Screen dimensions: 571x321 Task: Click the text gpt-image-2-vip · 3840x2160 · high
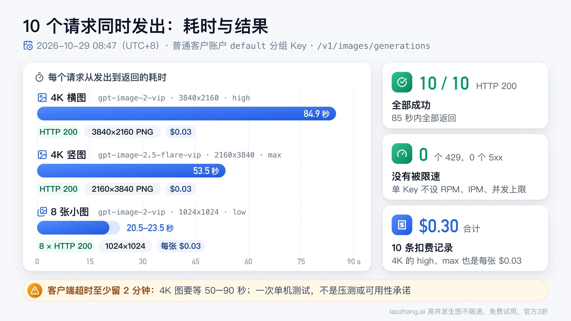click(174, 98)
